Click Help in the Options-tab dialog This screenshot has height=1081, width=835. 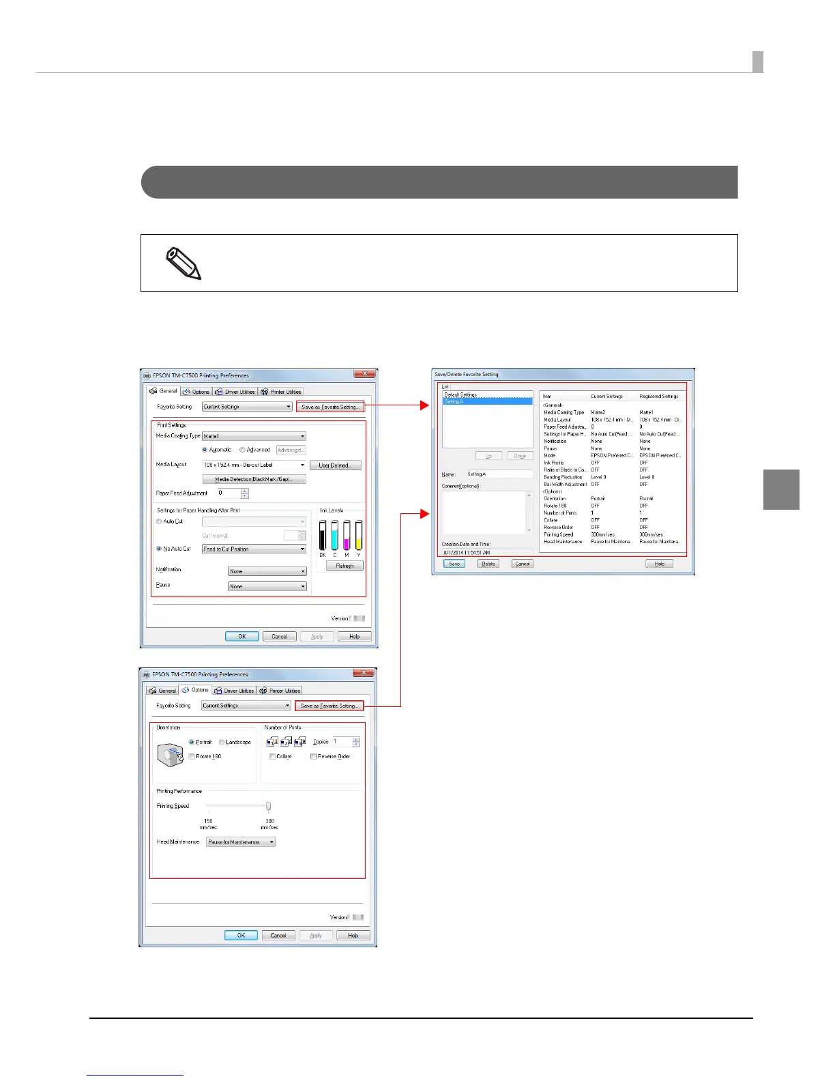(x=353, y=935)
